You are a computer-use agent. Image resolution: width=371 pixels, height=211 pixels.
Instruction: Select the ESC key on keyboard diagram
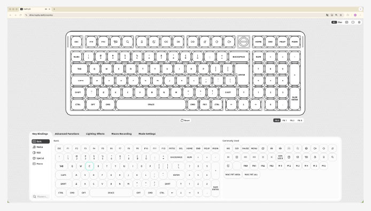pyautogui.click(x=76, y=42)
